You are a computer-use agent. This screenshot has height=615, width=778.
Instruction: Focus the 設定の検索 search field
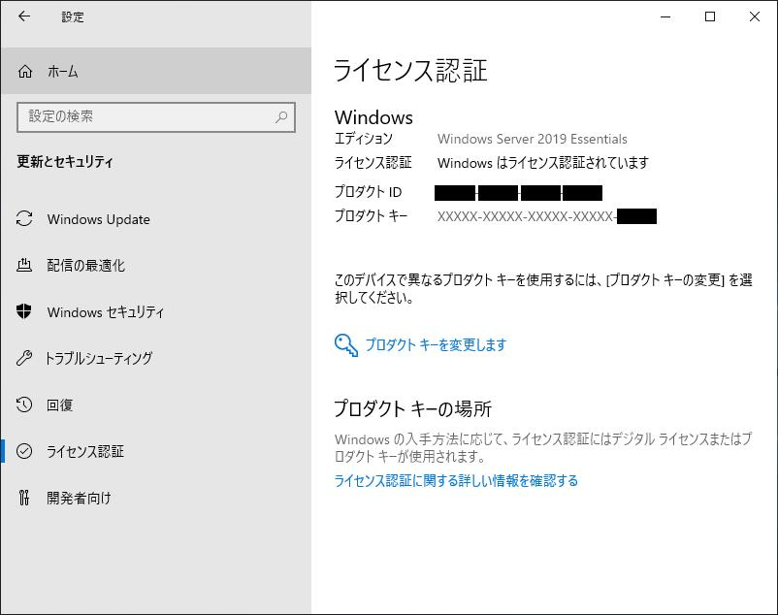pos(156,117)
